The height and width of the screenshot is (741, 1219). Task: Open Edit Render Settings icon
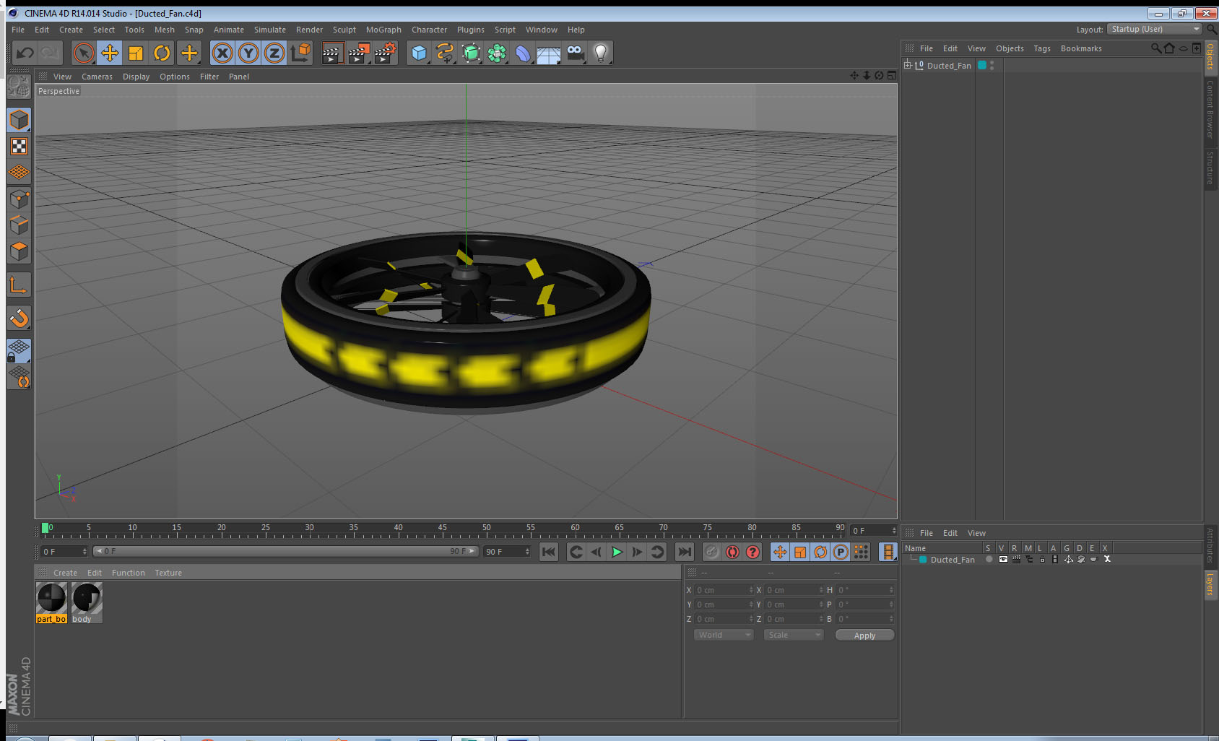[x=386, y=53]
